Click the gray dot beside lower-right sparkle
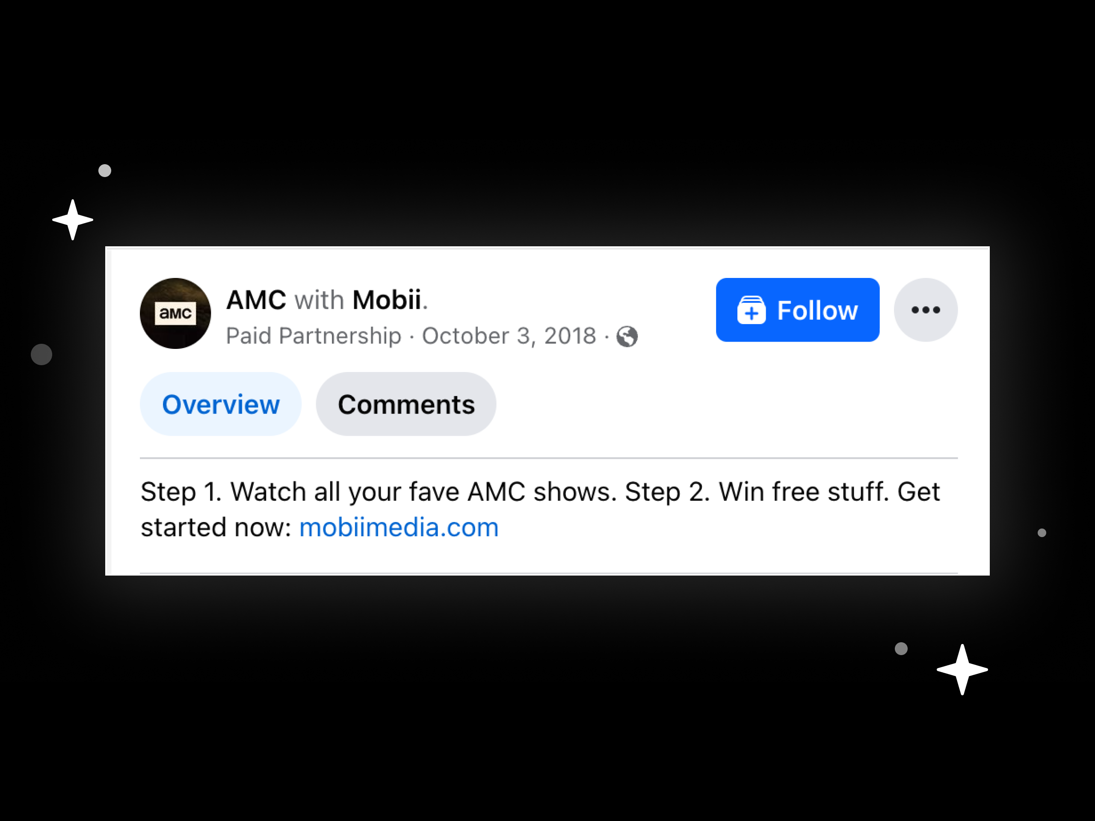Viewport: 1095px width, 821px height. pos(901,649)
